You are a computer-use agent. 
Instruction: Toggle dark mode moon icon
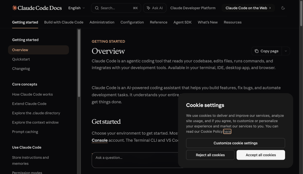(x=283, y=8)
